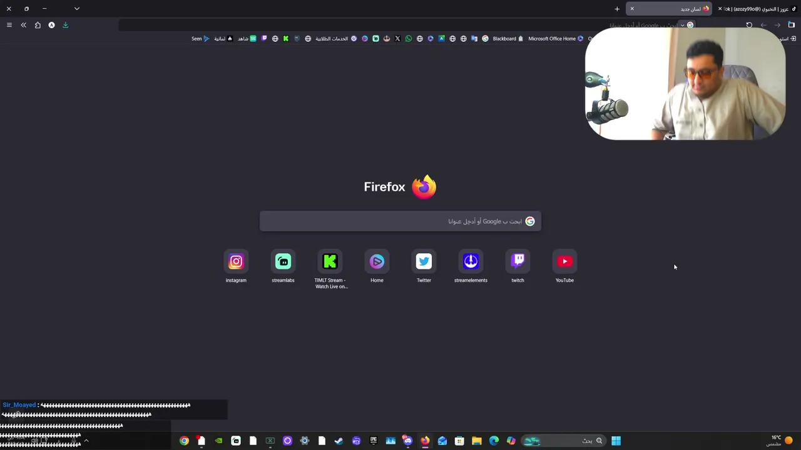801x450 pixels.
Task: Switch to Firefox in the taskbar
Action: point(425,441)
